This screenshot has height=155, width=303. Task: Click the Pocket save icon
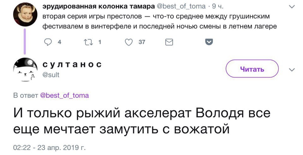click(209, 42)
